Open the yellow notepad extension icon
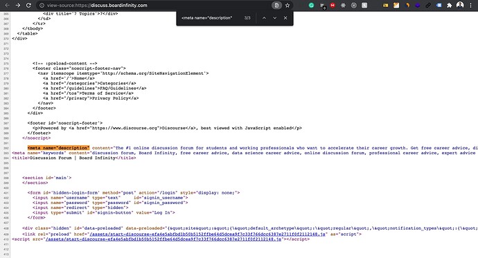The height and width of the screenshot is (258, 478). pos(396,5)
